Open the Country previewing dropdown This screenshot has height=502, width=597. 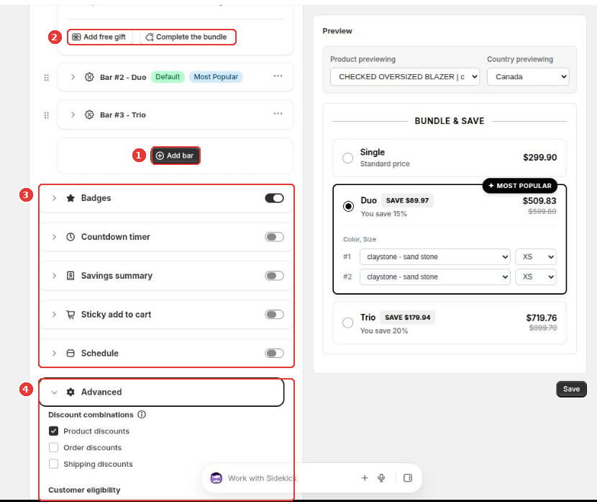528,76
